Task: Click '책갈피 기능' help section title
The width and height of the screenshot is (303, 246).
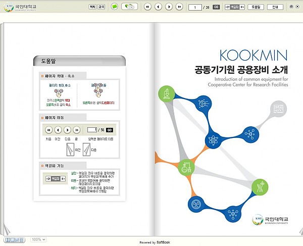Action: 55,166
